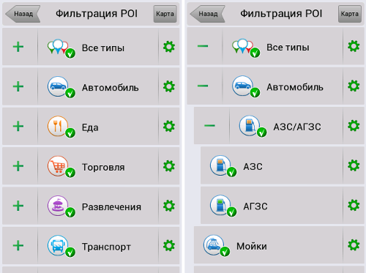Click the gear icon beside Развлечения
Screen dimensions: 366x273
pos(169,206)
